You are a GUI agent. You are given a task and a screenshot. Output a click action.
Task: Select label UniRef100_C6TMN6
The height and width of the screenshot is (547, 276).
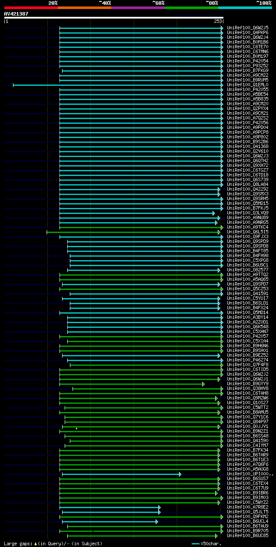click(248, 51)
